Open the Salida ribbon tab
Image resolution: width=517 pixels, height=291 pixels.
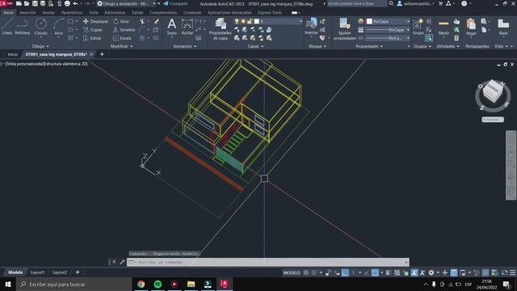point(137,13)
